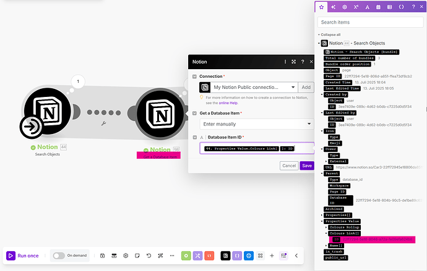
Task: Collapse the Cover node
Action: click(322, 149)
